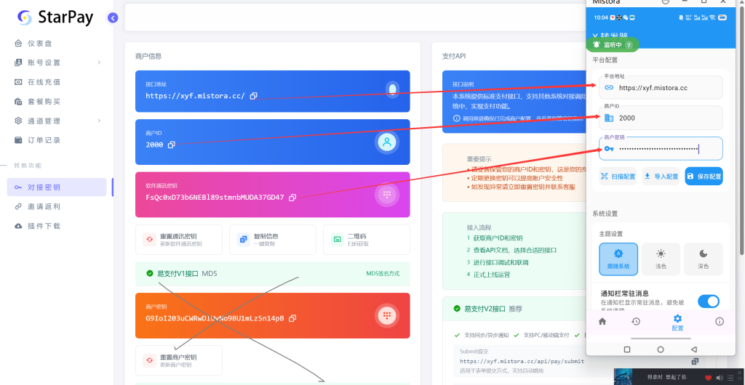Screen dimensions: 745x385
Task: Select 深色 dark theme option
Action: [704, 259]
